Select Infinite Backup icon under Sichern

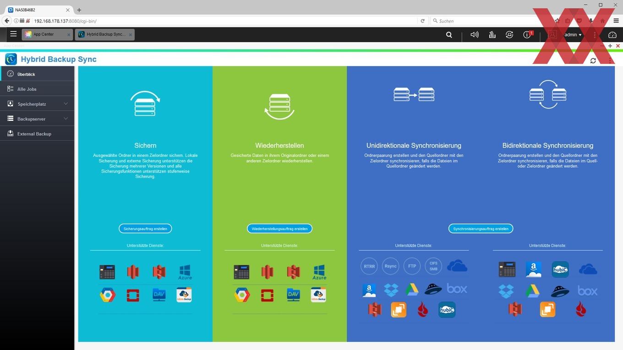[184, 295]
